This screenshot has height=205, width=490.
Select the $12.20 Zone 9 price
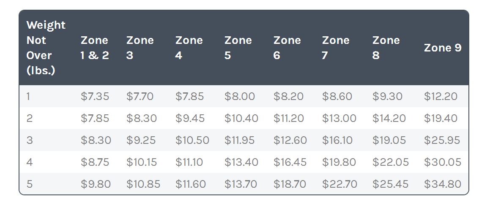[441, 96]
